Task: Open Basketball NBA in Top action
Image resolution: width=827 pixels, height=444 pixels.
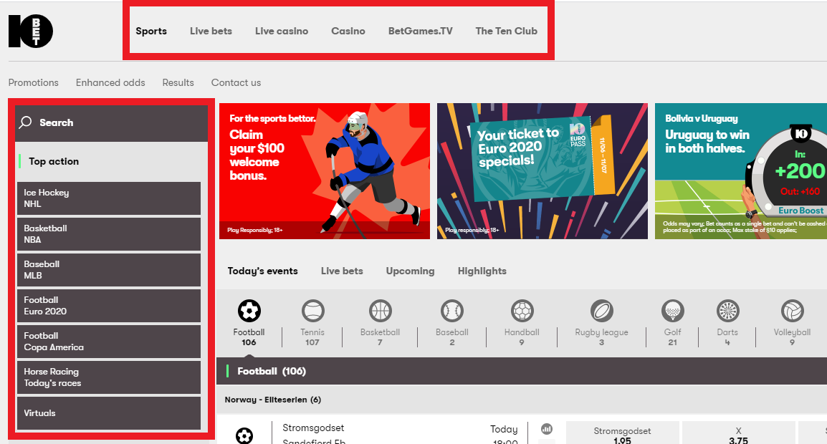Action: coord(109,234)
